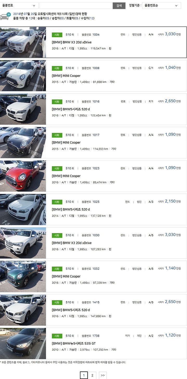Open the 출품번호 search category dropdown
The height and width of the screenshot is (379, 187).
click(19, 5)
